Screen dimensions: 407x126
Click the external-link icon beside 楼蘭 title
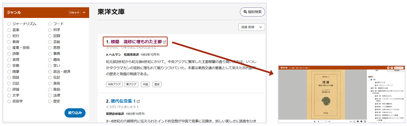(164, 42)
